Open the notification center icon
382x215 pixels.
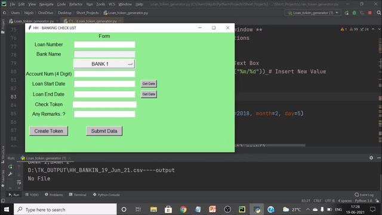(372, 210)
